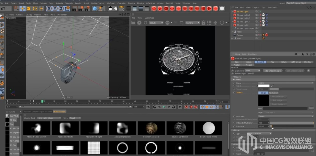Toggle the X axis lock
The height and width of the screenshot is (156, 316).
pos(49,8)
